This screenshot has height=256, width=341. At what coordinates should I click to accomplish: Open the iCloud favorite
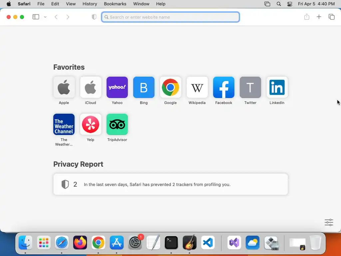click(x=91, y=87)
